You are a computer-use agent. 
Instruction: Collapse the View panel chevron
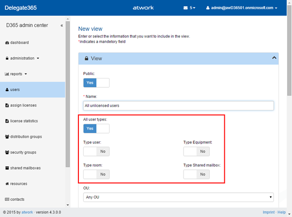tap(274, 58)
